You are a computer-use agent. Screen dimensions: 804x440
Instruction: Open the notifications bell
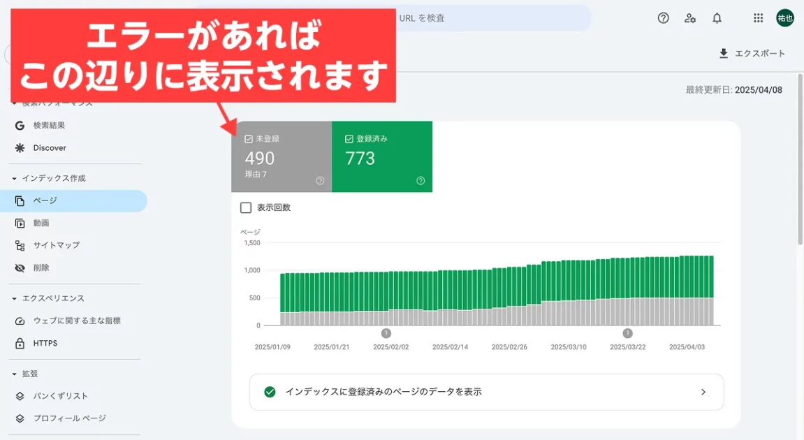[717, 18]
